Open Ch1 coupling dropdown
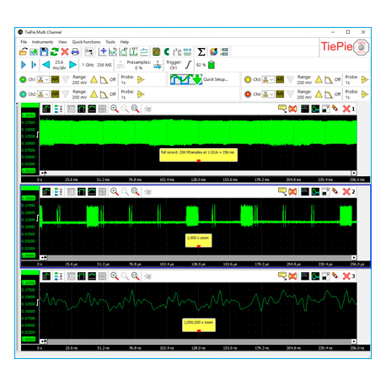This screenshot has width=386, height=386. coord(43,79)
